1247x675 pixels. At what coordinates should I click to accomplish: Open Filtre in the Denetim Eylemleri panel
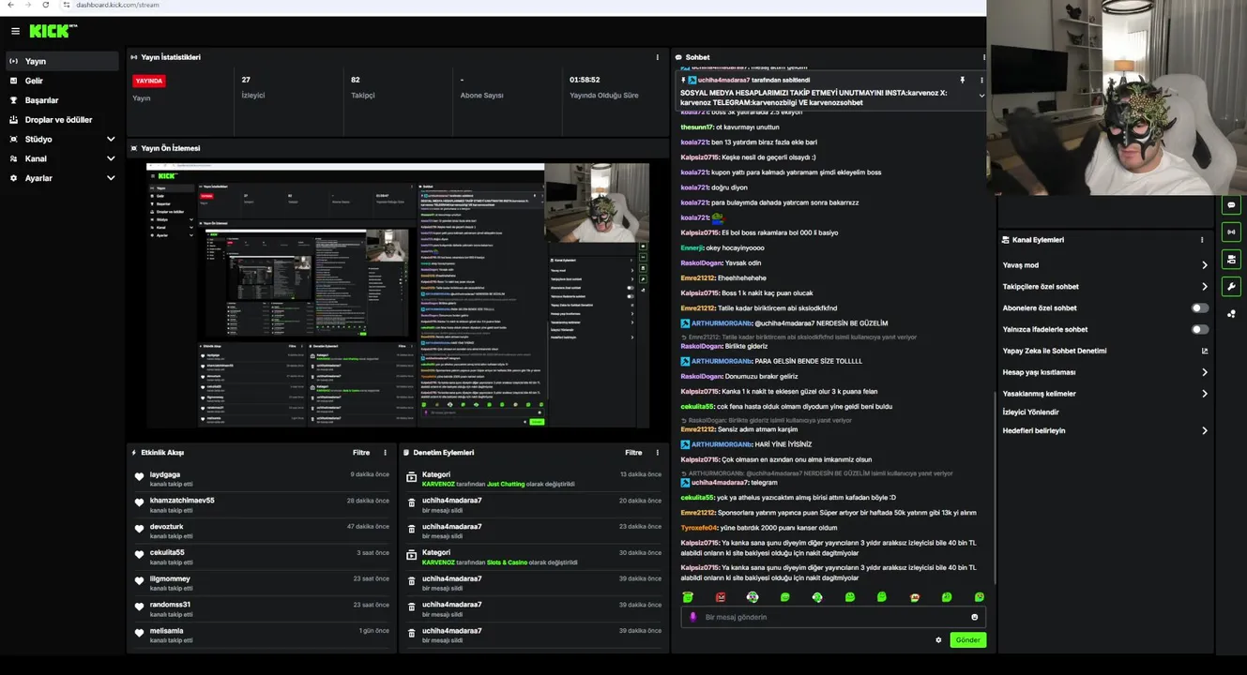click(x=633, y=453)
